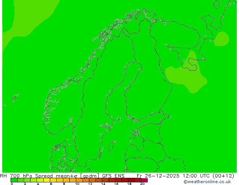
Task: Click the dark red legend swatch starting at 18
Action: coord(132,180)
